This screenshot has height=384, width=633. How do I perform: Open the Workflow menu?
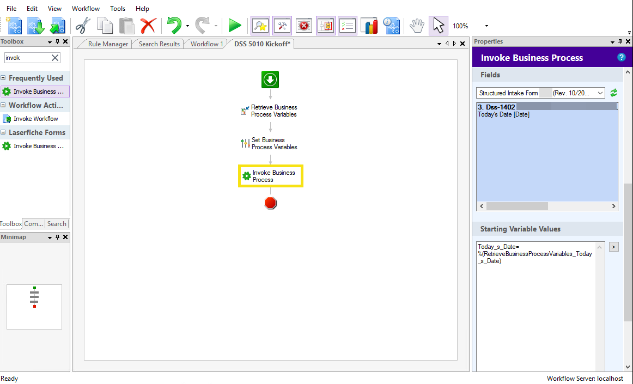(x=86, y=9)
